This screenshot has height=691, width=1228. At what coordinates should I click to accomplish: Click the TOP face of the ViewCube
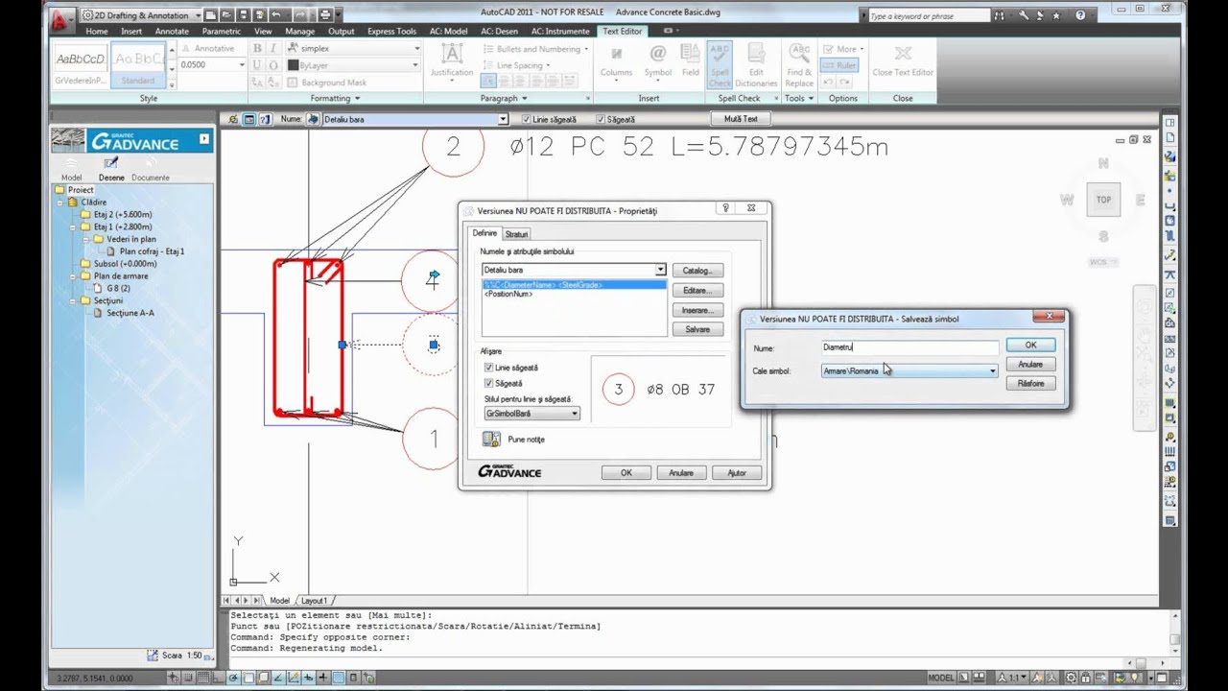1103,200
